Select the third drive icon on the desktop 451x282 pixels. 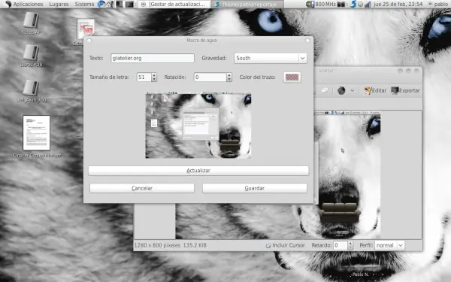(x=32, y=91)
